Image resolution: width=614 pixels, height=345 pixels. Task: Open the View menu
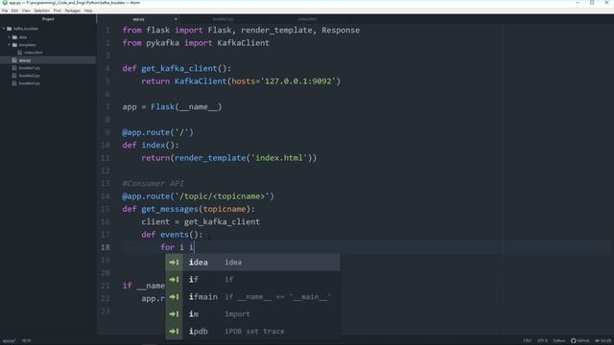(x=26, y=11)
